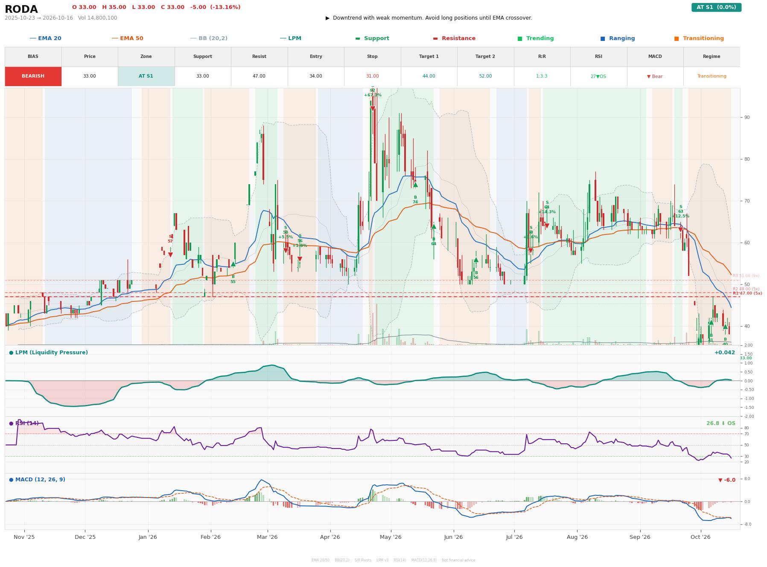This screenshot has width=767, height=567.
Task: Click the downtrend advice text
Action: (429, 18)
